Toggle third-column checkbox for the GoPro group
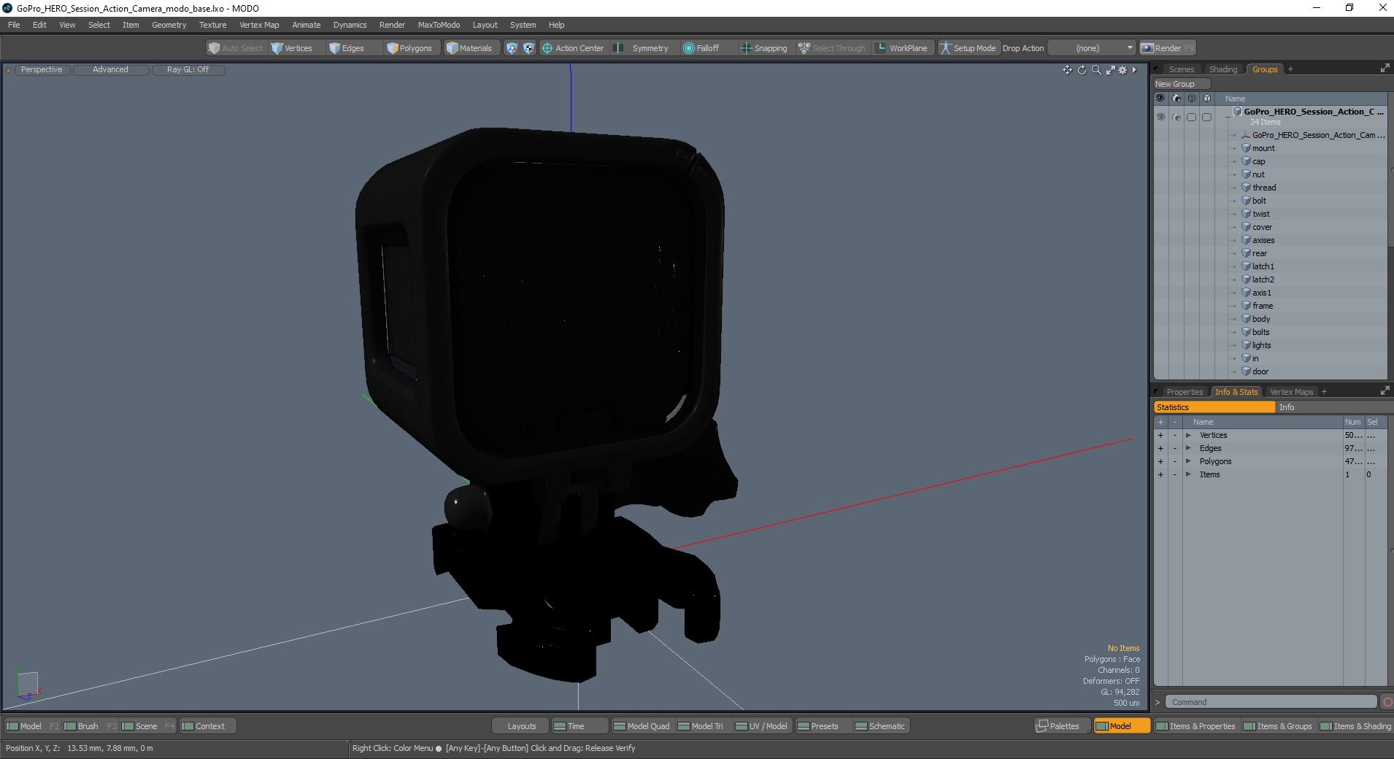This screenshot has width=1394, height=759. click(1192, 117)
